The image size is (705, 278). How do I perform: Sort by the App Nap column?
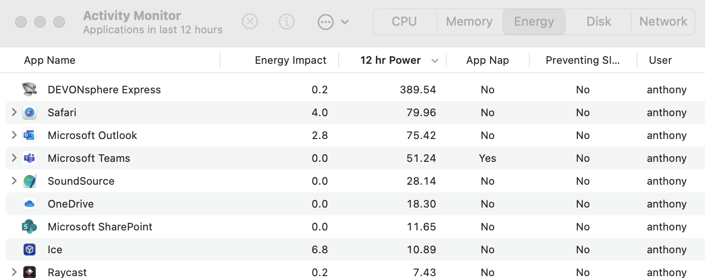point(487,60)
